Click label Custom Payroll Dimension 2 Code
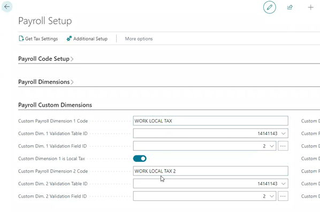This screenshot has width=320, height=212. (x=53, y=171)
